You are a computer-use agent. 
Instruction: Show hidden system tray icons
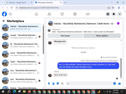coord(104,92)
